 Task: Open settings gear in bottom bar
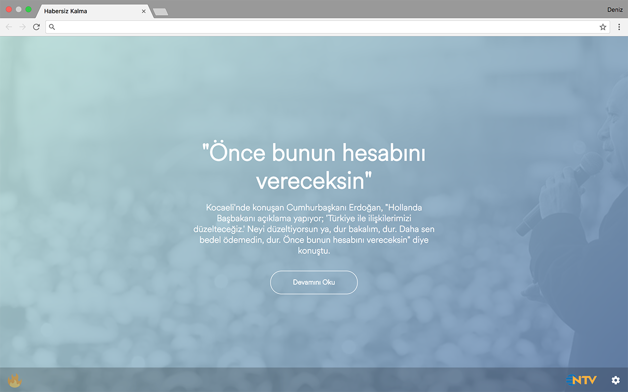pyautogui.click(x=615, y=380)
